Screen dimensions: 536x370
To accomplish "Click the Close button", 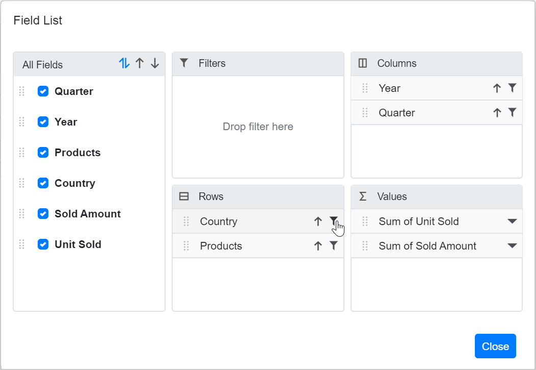I will tap(495, 346).
